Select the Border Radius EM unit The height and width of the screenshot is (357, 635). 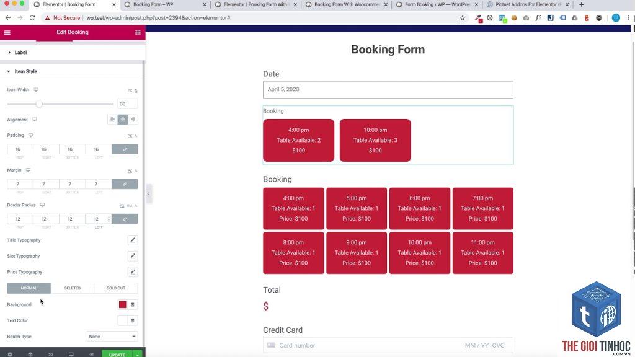[130, 206]
